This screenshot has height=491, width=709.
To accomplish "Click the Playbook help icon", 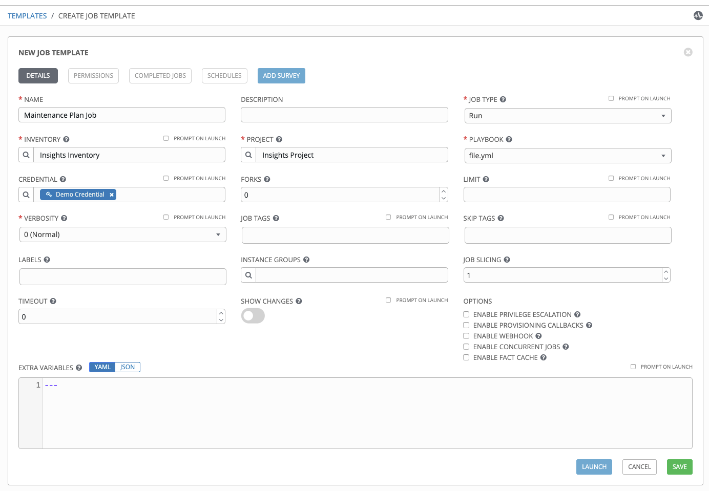I will click(x=509, y=139).
